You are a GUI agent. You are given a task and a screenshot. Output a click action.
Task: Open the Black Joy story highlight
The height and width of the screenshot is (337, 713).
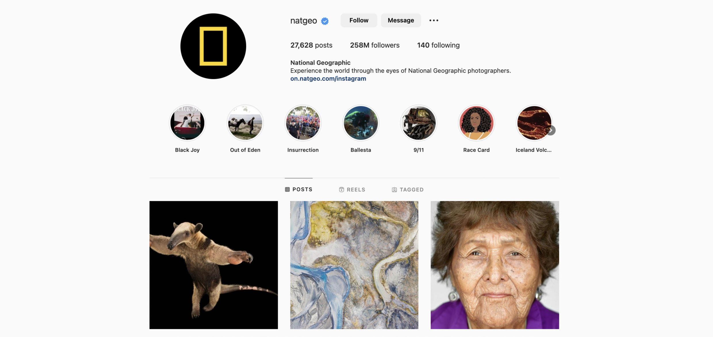187,123
